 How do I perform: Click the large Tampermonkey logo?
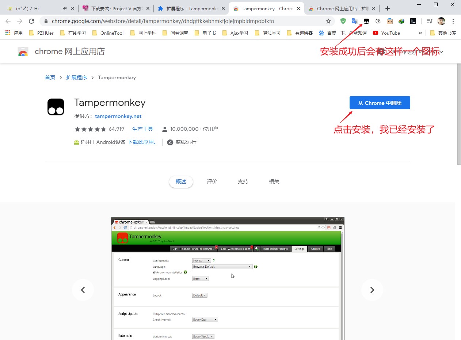[x=56, y=107]
